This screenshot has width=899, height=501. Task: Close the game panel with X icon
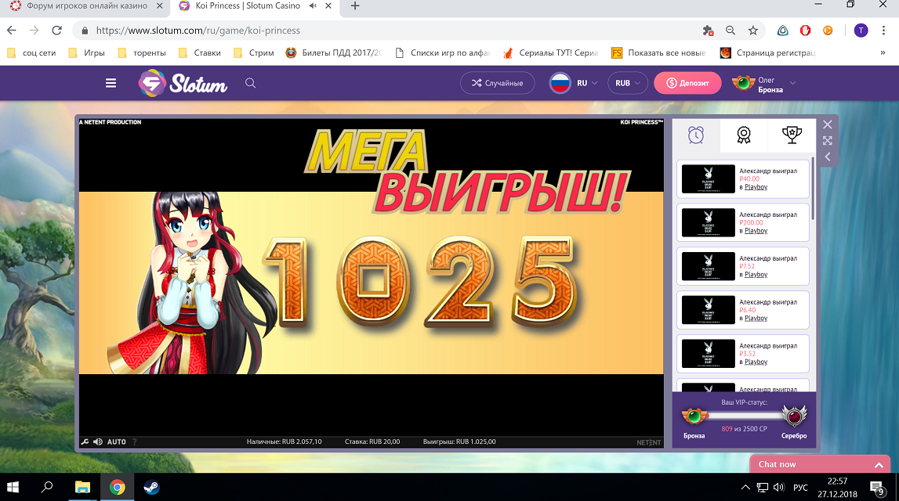tap(828, 124)
